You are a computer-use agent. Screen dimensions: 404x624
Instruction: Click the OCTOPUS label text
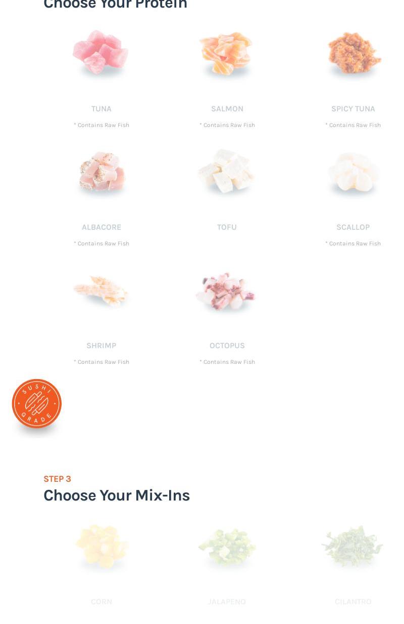[x=227, y=346]
